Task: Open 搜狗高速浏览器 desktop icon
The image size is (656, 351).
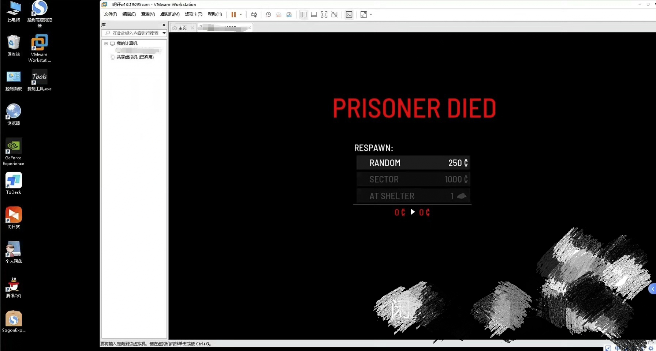Action: (x=40, y=14)
